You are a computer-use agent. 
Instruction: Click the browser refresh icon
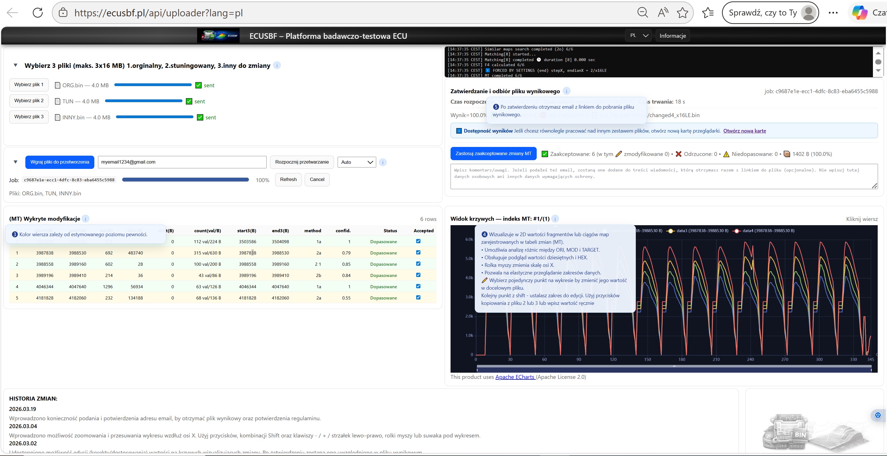(37, 13)
